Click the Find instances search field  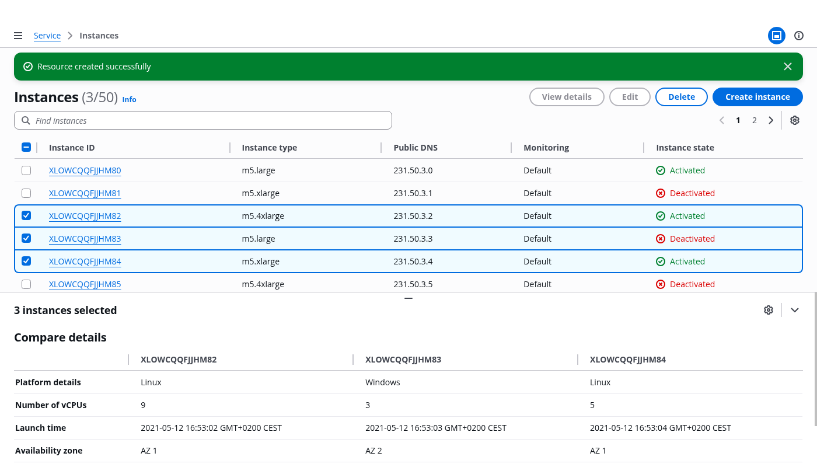pyautogui.click(x=203, y=120)
